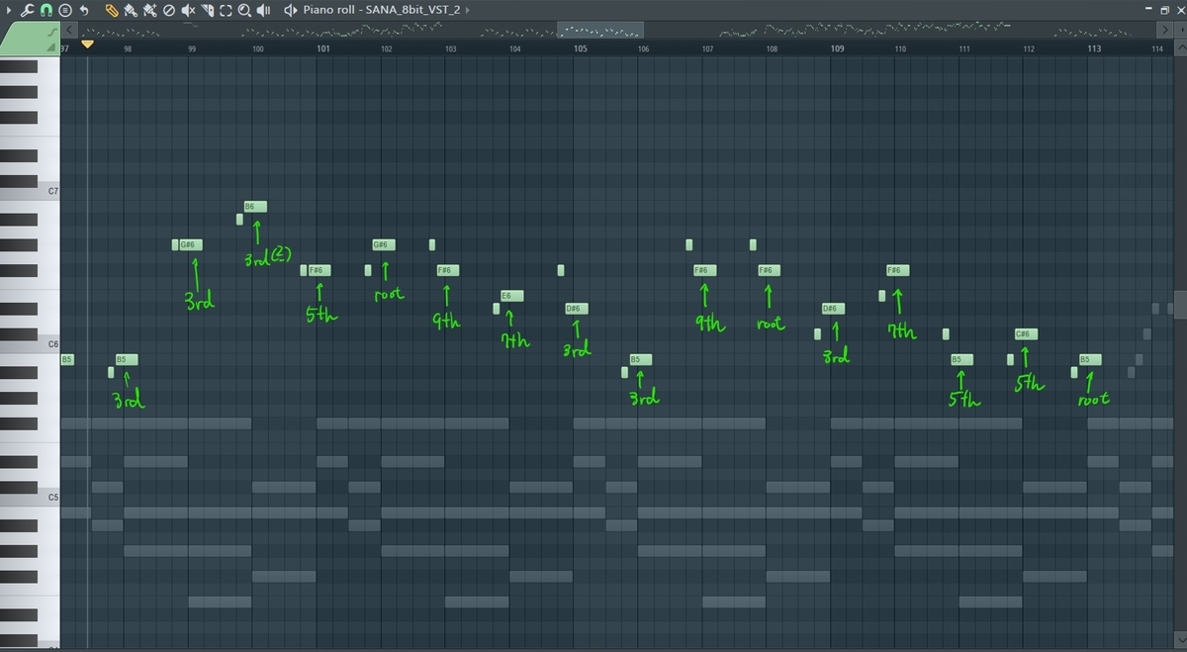1187x652 pixels.
Task: Select the E6 note
Action: tap(511, 296)
